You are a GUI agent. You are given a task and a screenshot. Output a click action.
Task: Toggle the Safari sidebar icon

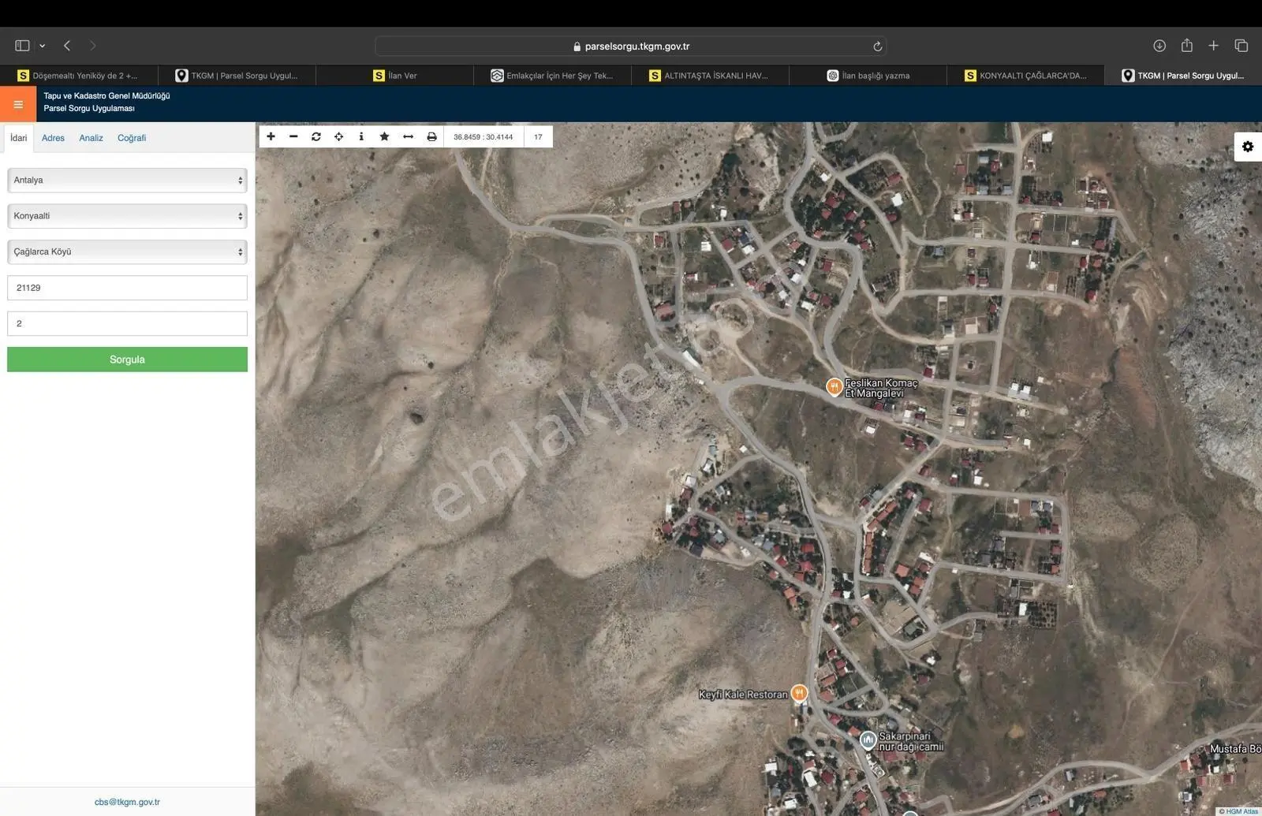tap(22, 46)
